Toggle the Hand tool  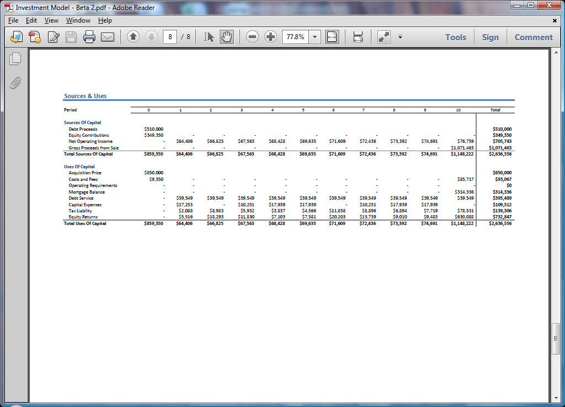point(227,37)
